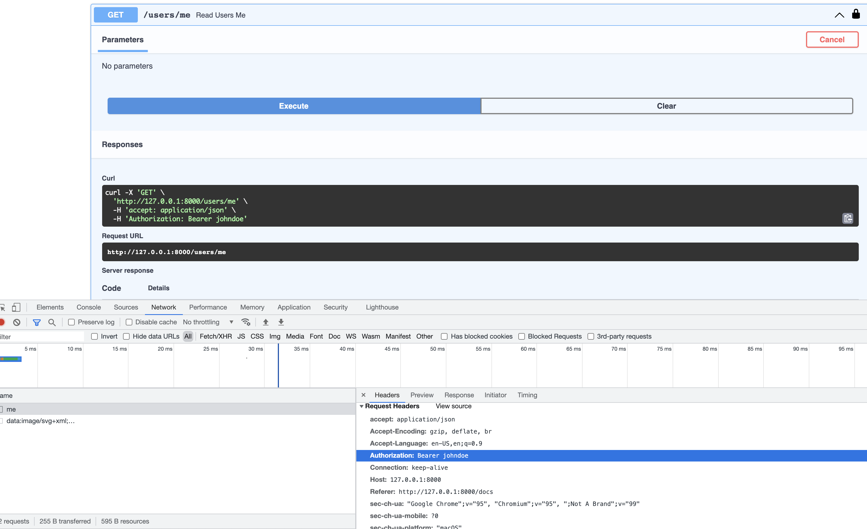Click the search icon in Network panel
The width and height of the screenshot is (867, 529).
pos(52,322)
